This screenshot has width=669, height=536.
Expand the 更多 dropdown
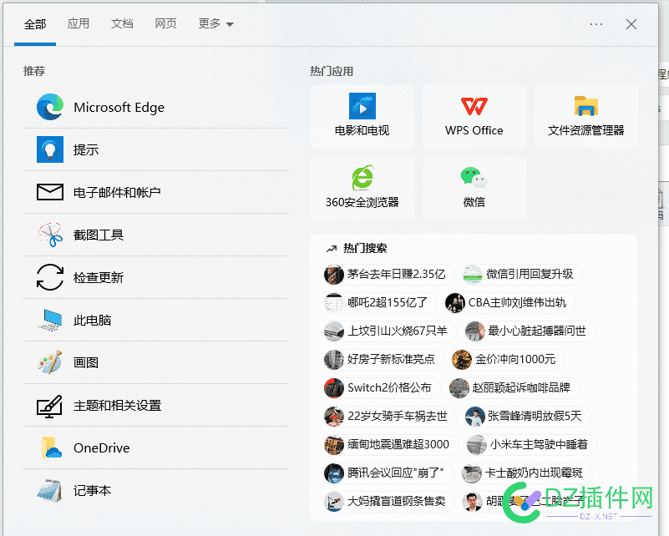[x=215, y=23]
